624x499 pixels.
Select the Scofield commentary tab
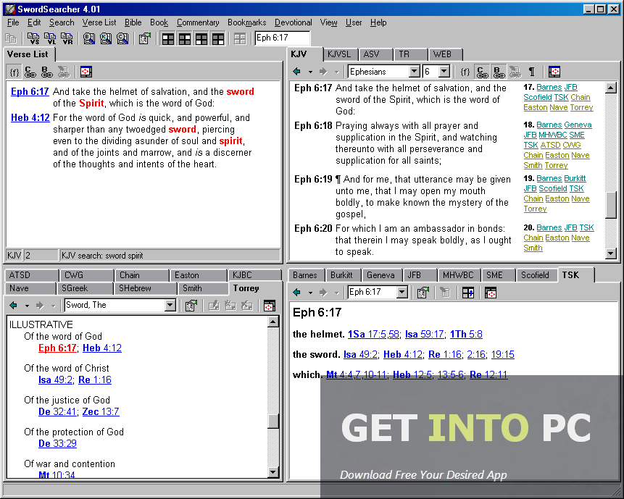pyautogui.click(x=536, y=275)
